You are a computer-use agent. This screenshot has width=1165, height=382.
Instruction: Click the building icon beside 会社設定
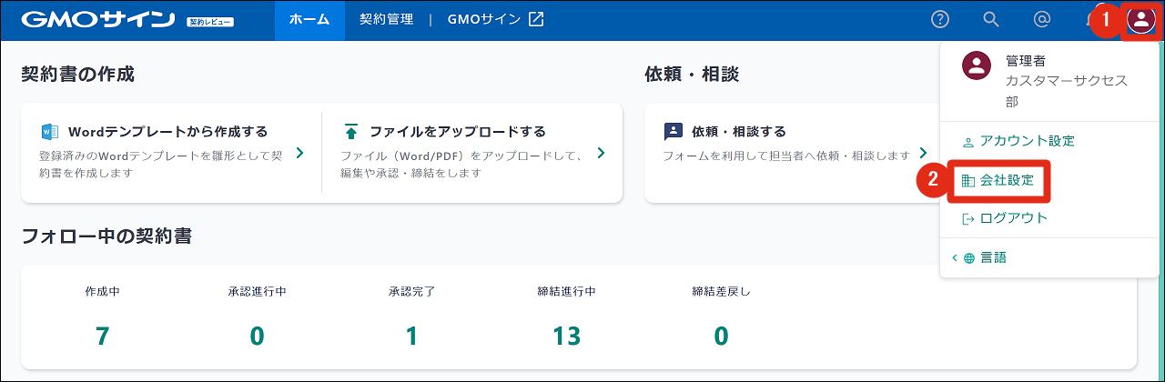(968, 181)
